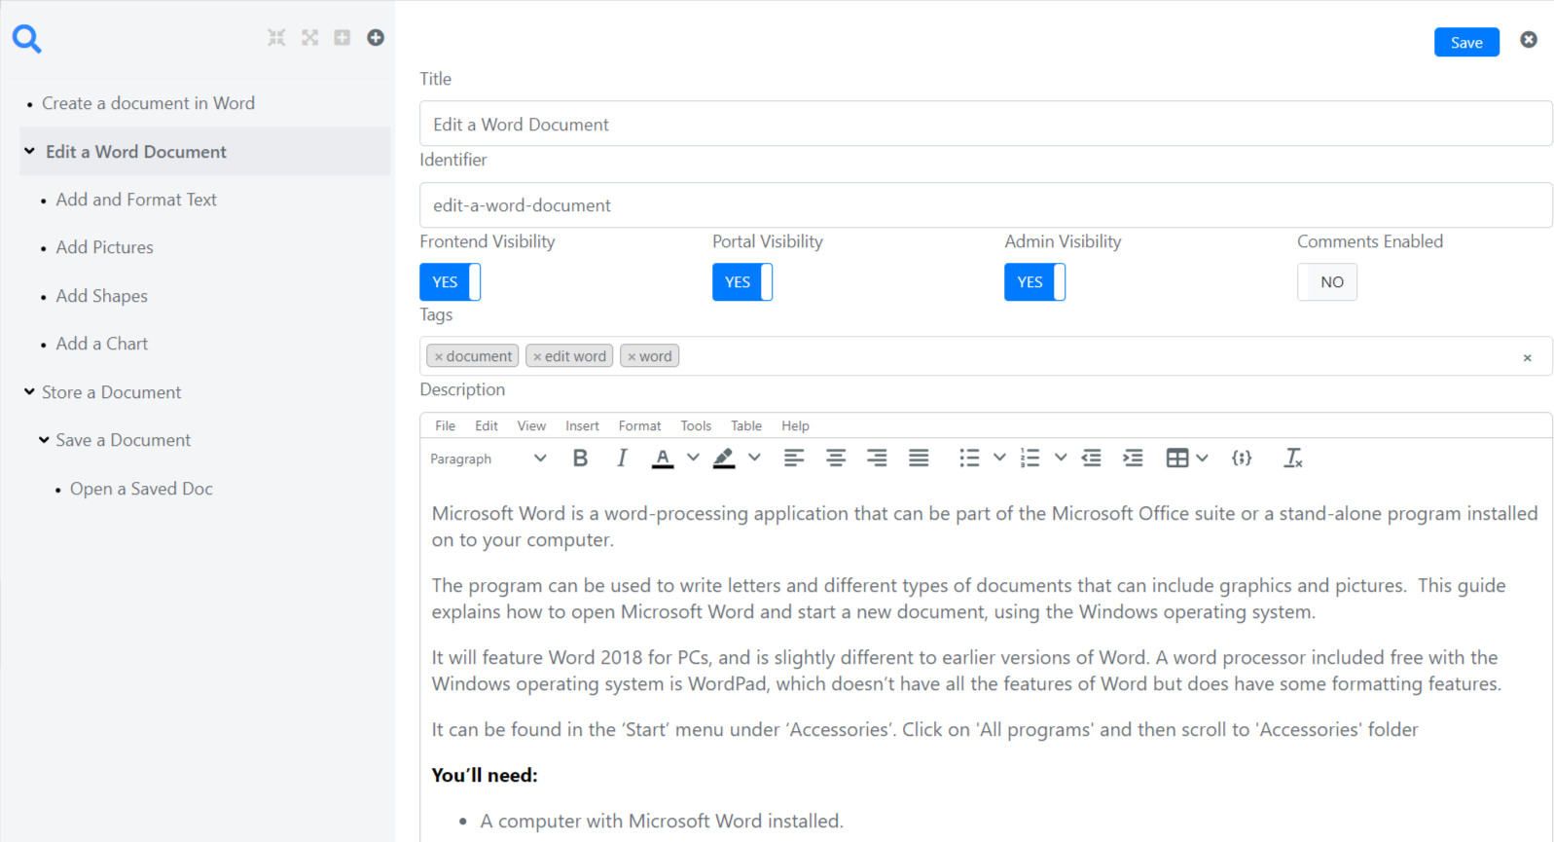The image size is (1554, 842).
Task: Open the bullet list style dropdown
Action: click(x=999, y=458)
